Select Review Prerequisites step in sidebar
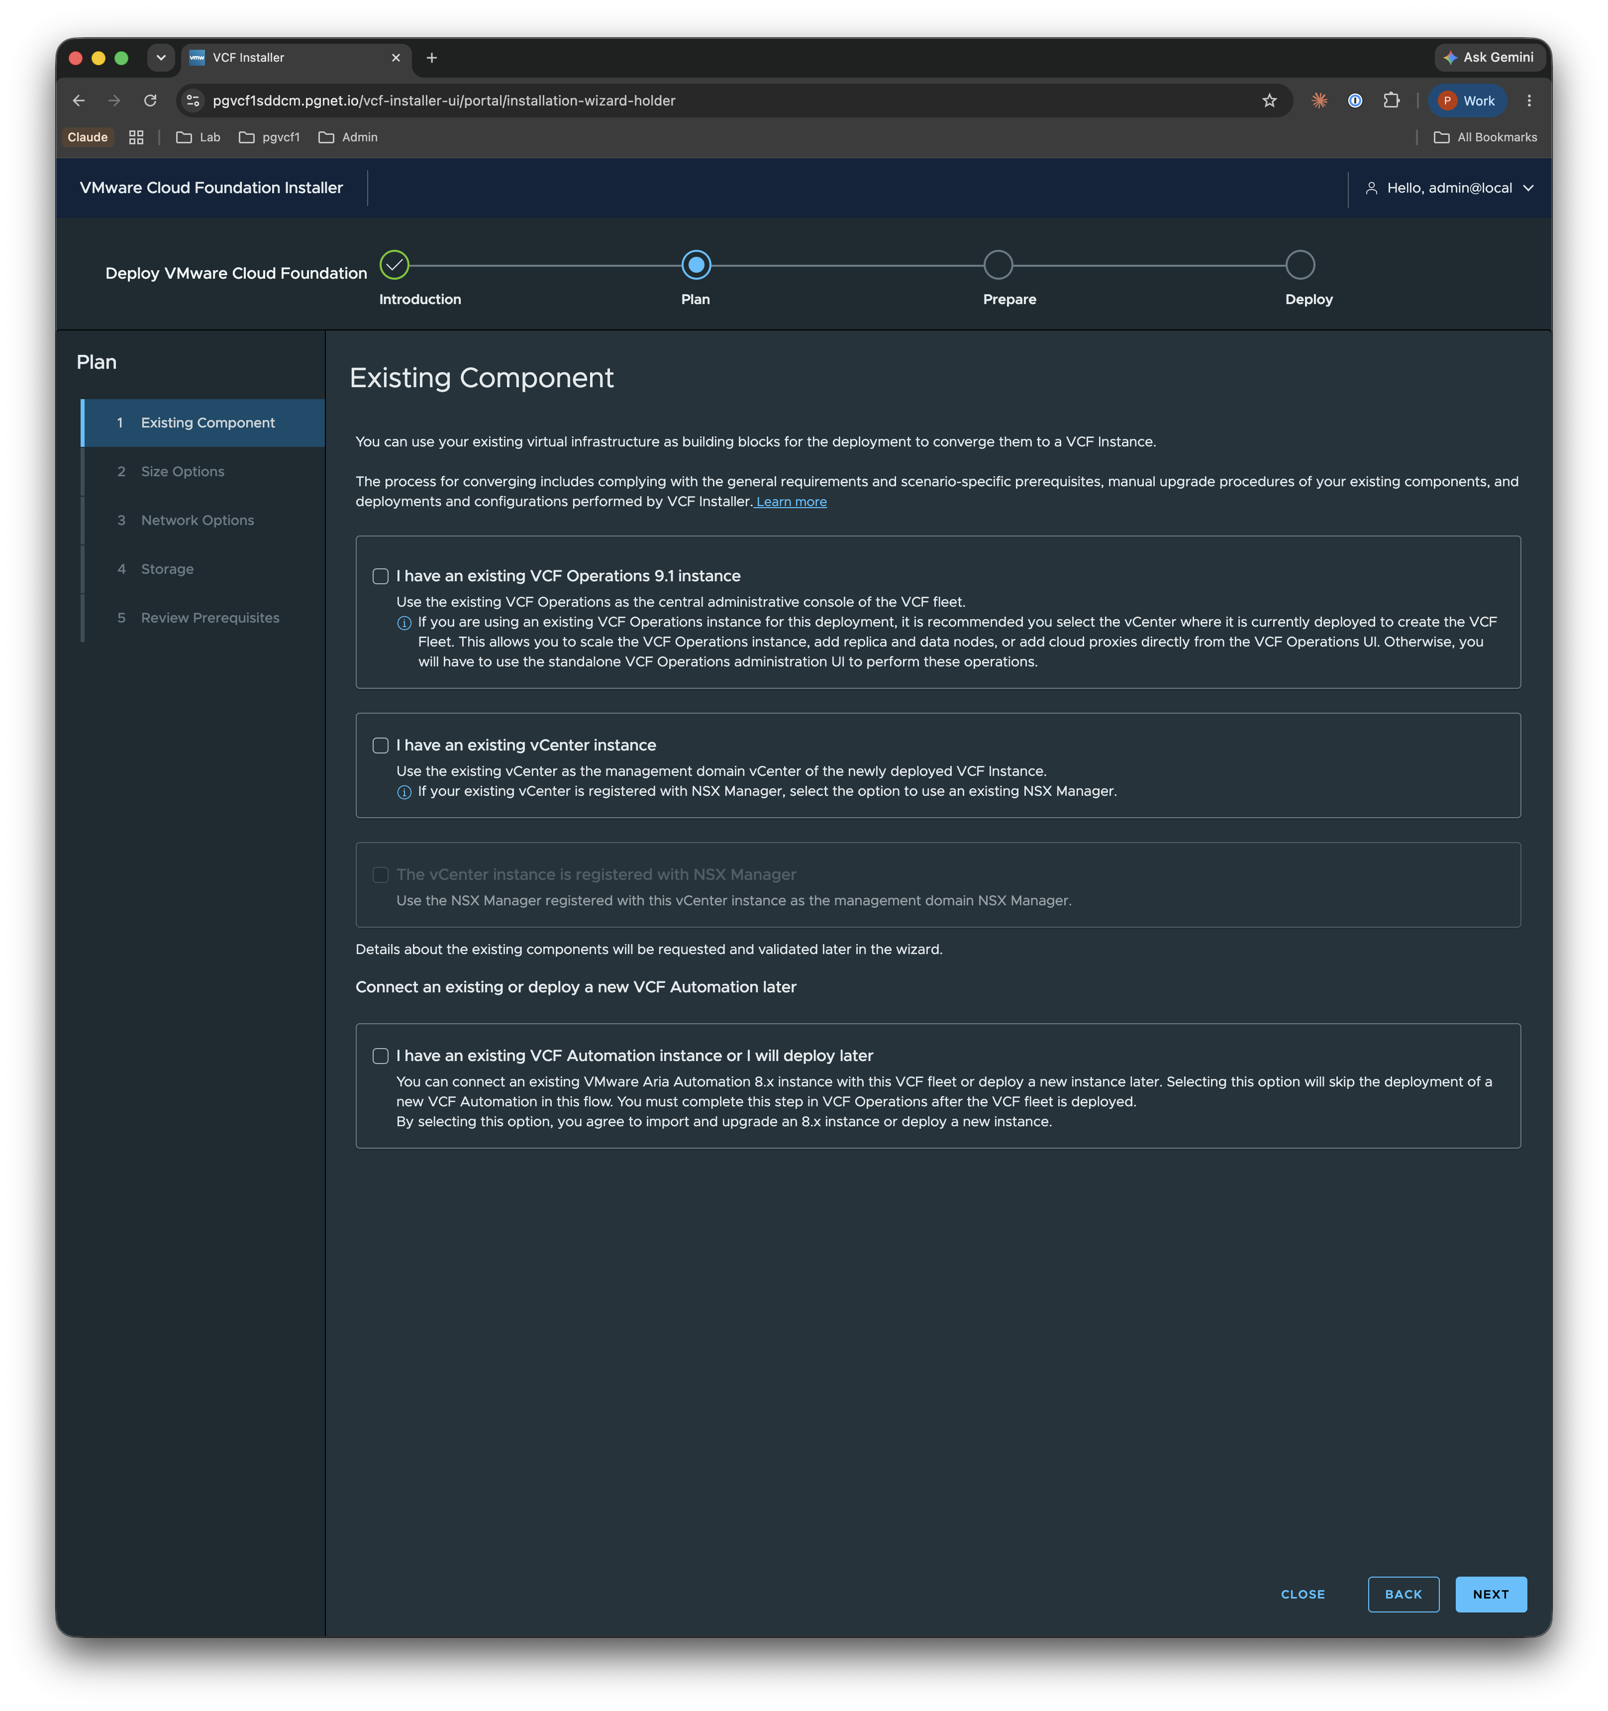Image resolution: width=1608 pixels, height=1711 pixels. click(x=203, y=618)
